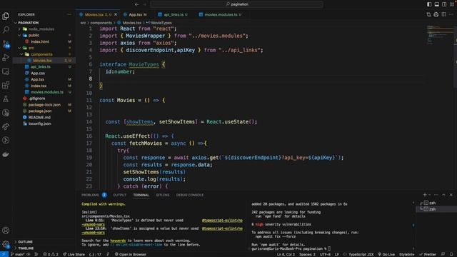Viewport: 457px width, 257px height.
Task: Click the Live Share status bar button
Action: point(74,254)
